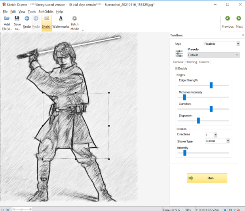The height and width of the screenshot is (211, 245).
Task: Click the Dispersion slider handle
Action: (x=198, y=120)
